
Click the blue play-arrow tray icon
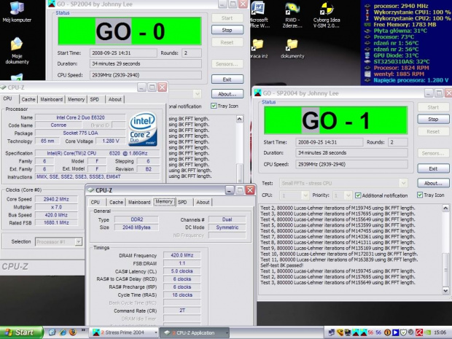pyautogui.click(x=395, y=332)
